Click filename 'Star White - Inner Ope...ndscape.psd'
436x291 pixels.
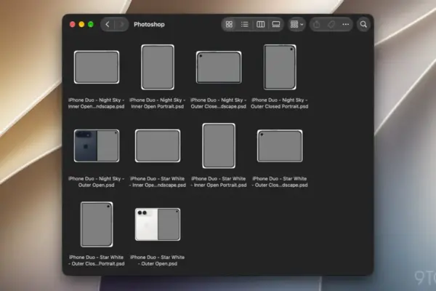point(158,182)
